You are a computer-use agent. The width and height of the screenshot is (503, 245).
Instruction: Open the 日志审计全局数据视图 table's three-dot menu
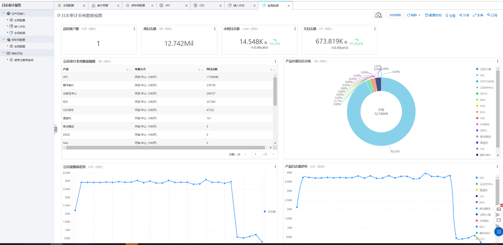point(275,61)
